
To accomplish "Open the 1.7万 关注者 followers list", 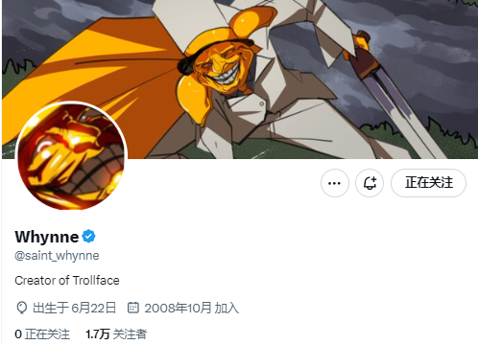I will click(116, 334).
